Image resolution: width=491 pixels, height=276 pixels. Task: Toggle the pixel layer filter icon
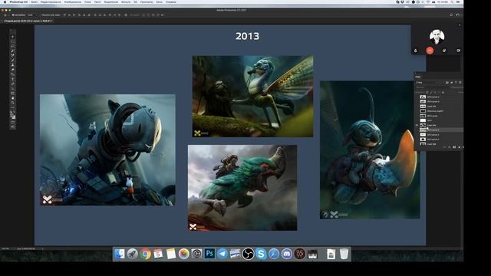(x=447, y=82)
